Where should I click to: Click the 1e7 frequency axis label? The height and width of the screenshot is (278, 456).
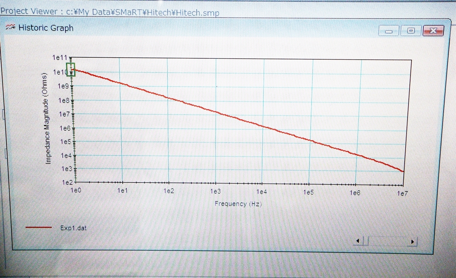click(x=402, y=194)
